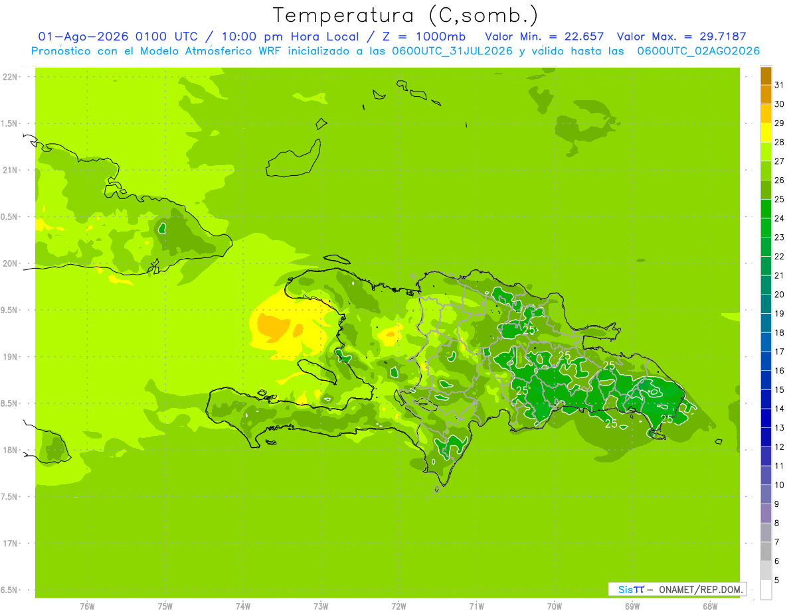
Task: Click the 21N latitude axis label
Action: pos(11,170)
